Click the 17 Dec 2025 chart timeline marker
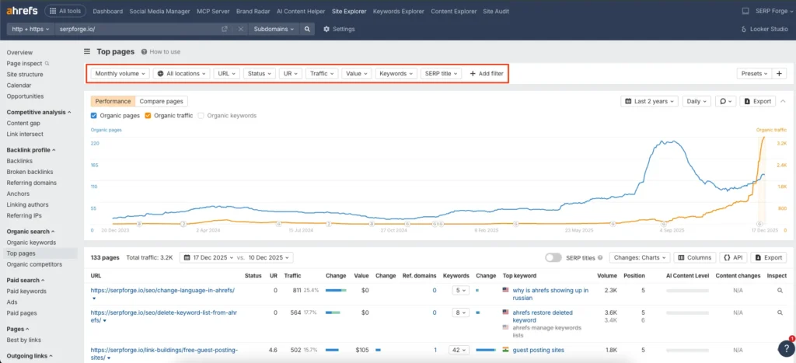 click(x=761, y=224)
